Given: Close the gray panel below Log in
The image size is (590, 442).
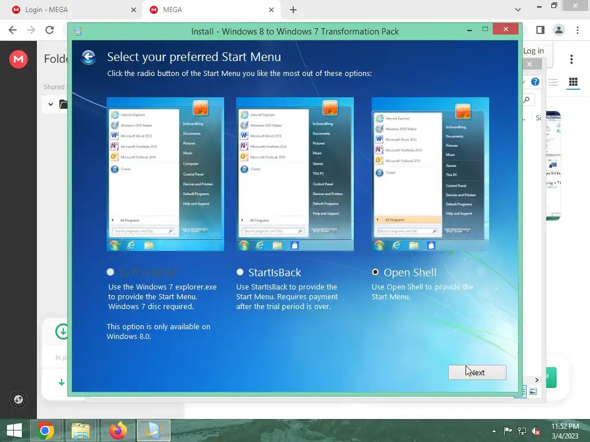Looking at the screenshot, I should [530, 64].
